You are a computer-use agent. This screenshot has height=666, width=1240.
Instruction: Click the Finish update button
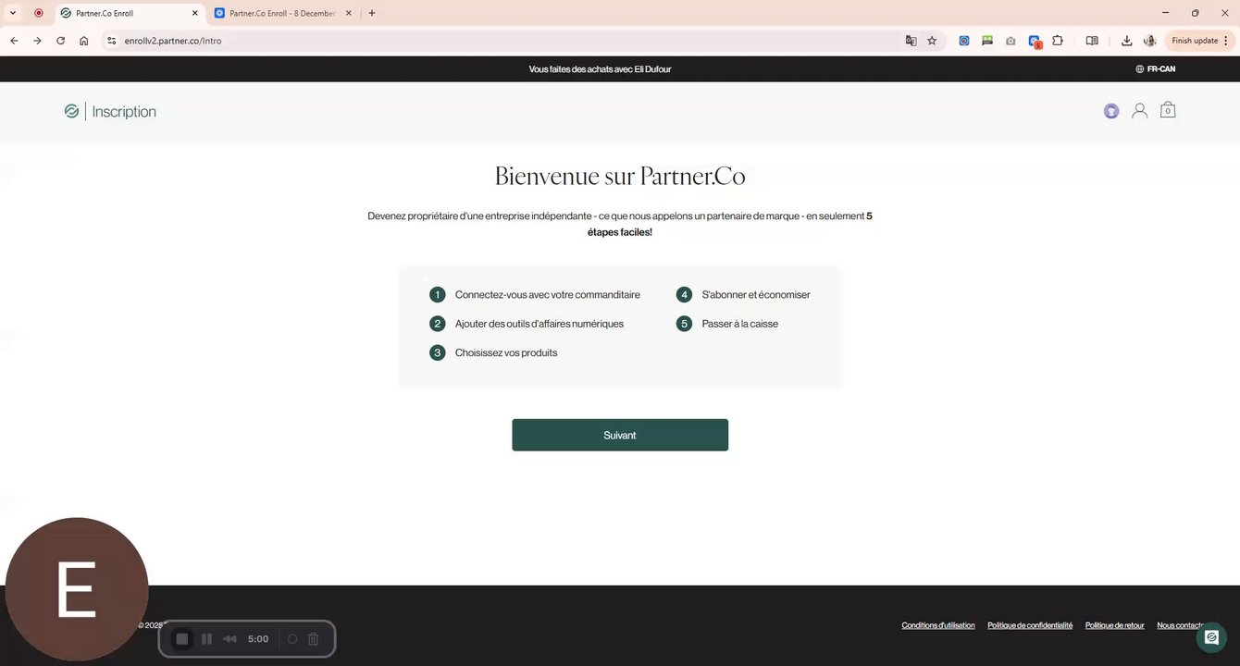(1195, 41)
